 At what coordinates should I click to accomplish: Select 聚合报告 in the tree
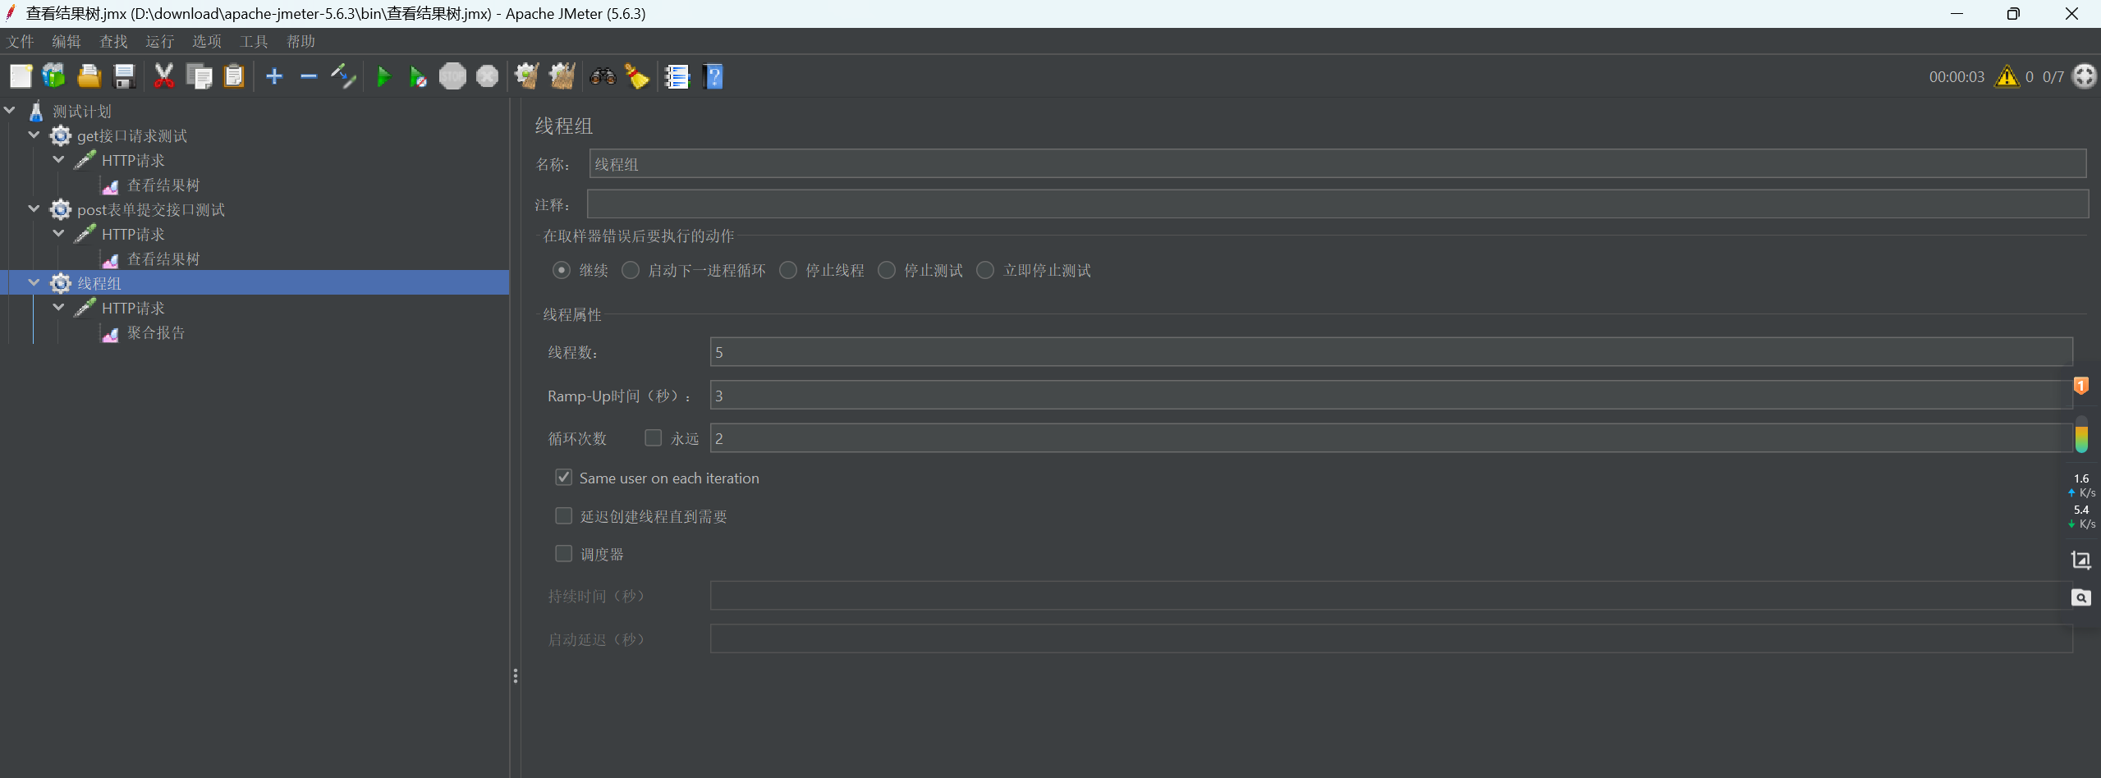pos(156,333)
